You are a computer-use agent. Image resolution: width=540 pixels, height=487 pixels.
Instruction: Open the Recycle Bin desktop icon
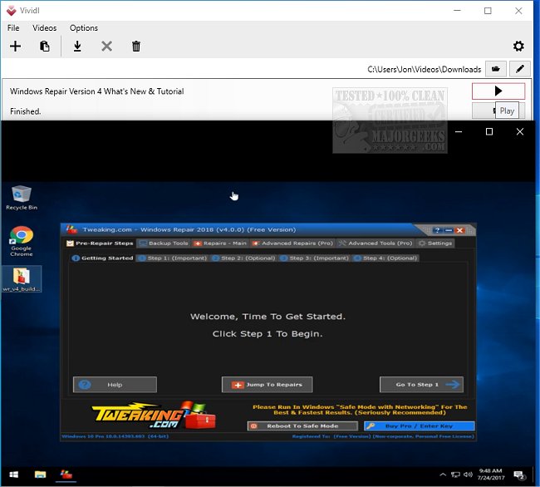click(x=22, y=198)
